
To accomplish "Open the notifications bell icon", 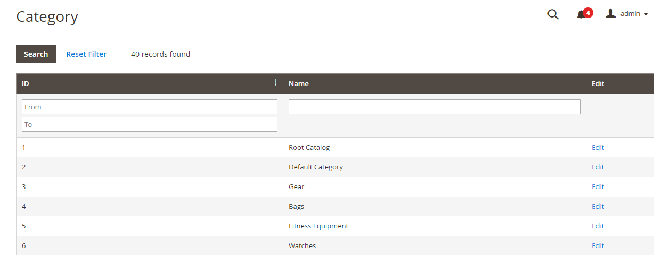I will (581, 15).
